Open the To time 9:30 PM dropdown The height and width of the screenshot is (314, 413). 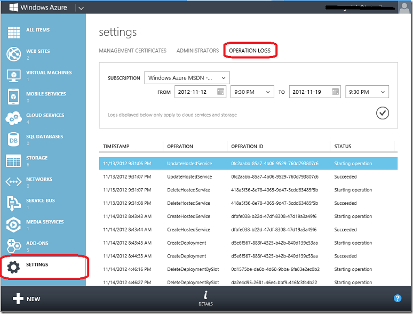367,92
